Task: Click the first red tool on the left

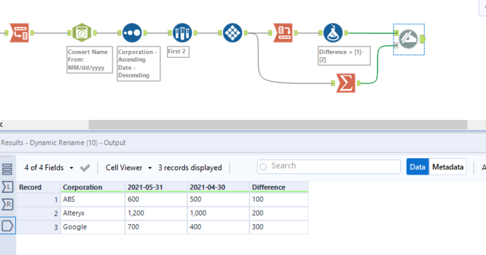Action: 19,33
